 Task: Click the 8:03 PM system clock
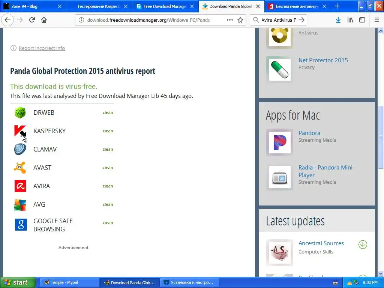(x=370, y=282)
